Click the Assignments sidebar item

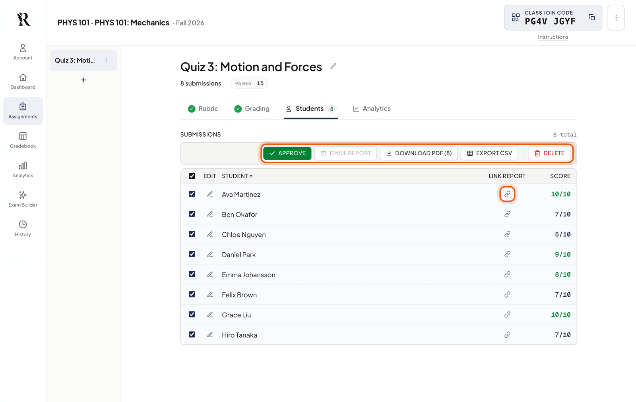pyautogui.click(x=23, y=111)
